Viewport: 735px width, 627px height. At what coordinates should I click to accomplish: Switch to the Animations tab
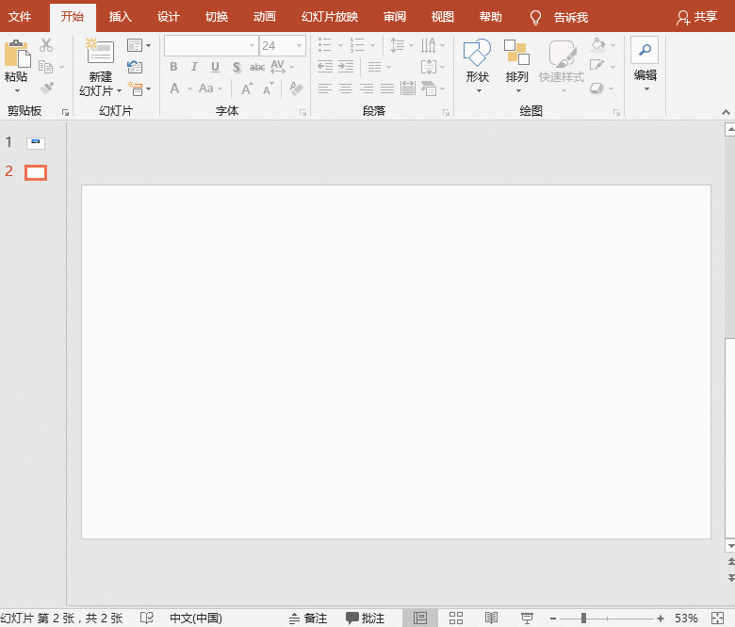pos(265,17)
